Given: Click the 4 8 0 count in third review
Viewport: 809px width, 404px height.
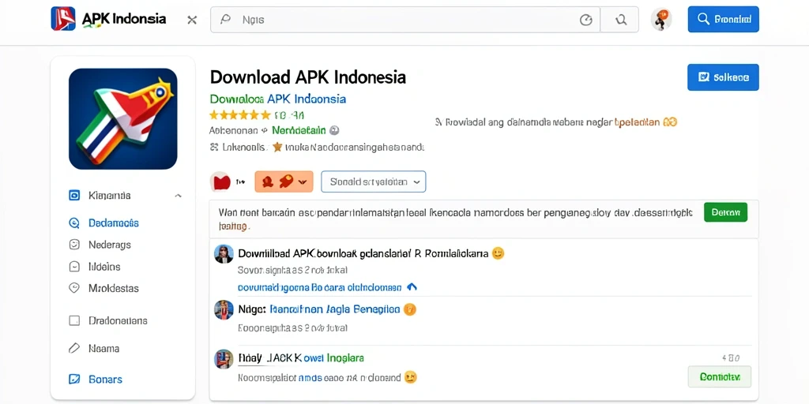Looking at the screenshot, I should pyautogui.click(x=731, y=357).
